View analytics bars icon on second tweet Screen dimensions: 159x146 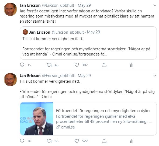coord(132,141)
